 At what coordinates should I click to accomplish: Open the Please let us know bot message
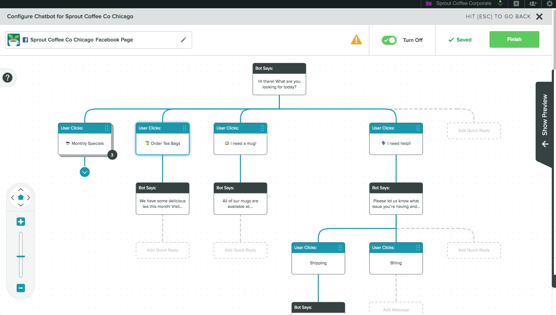[x=396, y=199]
